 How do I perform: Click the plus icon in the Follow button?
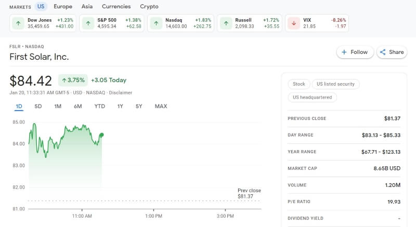coord(344,52)
